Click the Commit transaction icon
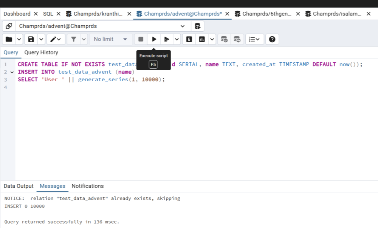The height and width of the screenshot is (228, 378). point(224,39)
